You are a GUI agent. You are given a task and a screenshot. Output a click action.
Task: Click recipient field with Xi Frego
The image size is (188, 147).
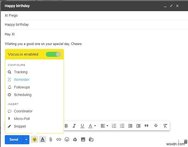tap(96, 16)
